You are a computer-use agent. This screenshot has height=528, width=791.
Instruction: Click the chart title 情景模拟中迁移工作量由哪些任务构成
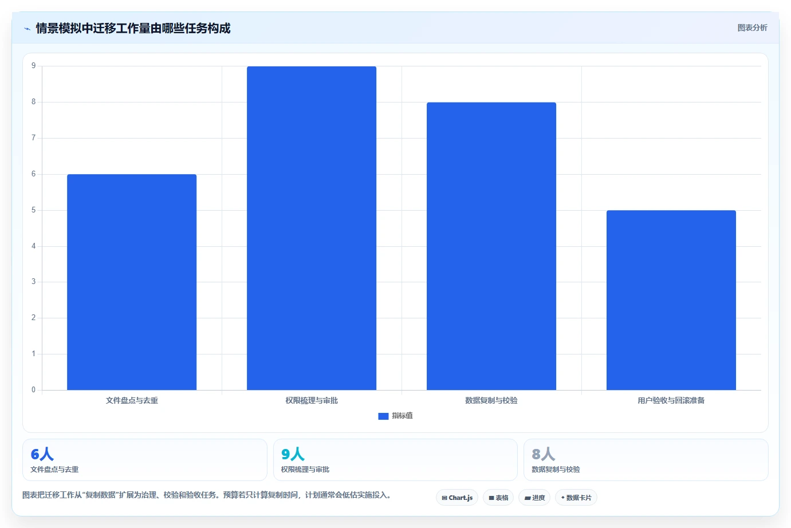133,28
